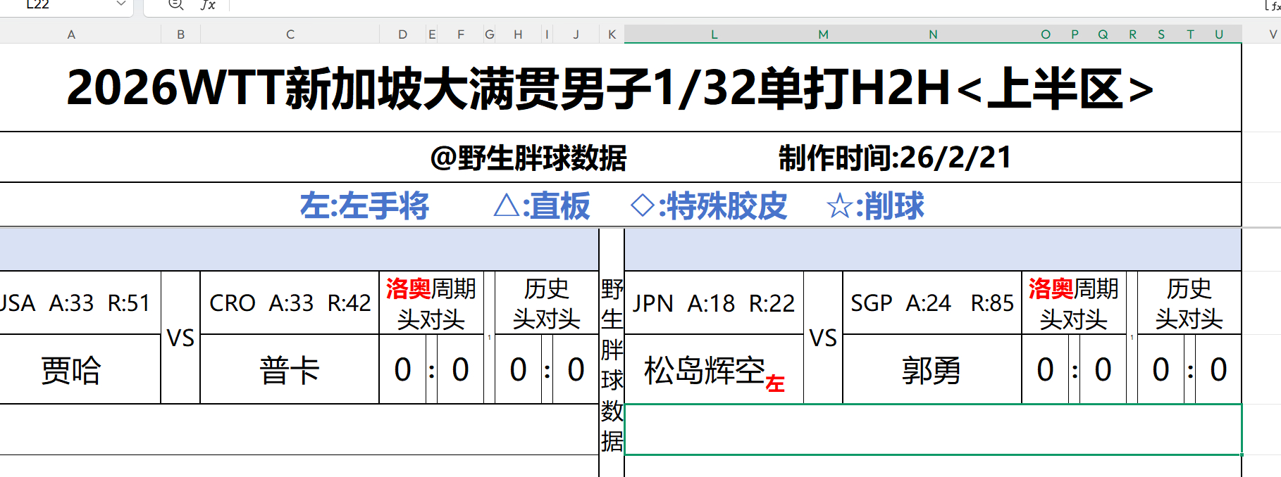
Task: Select column V header
Action: pos(1261,34)
